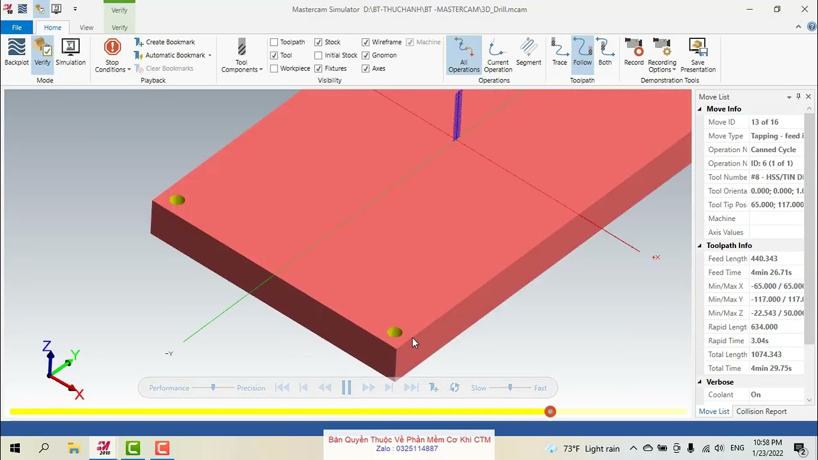This screenshot has width=818, height=460.
Task: Fast forward the simulation
Action: click(x=368, y=388)
